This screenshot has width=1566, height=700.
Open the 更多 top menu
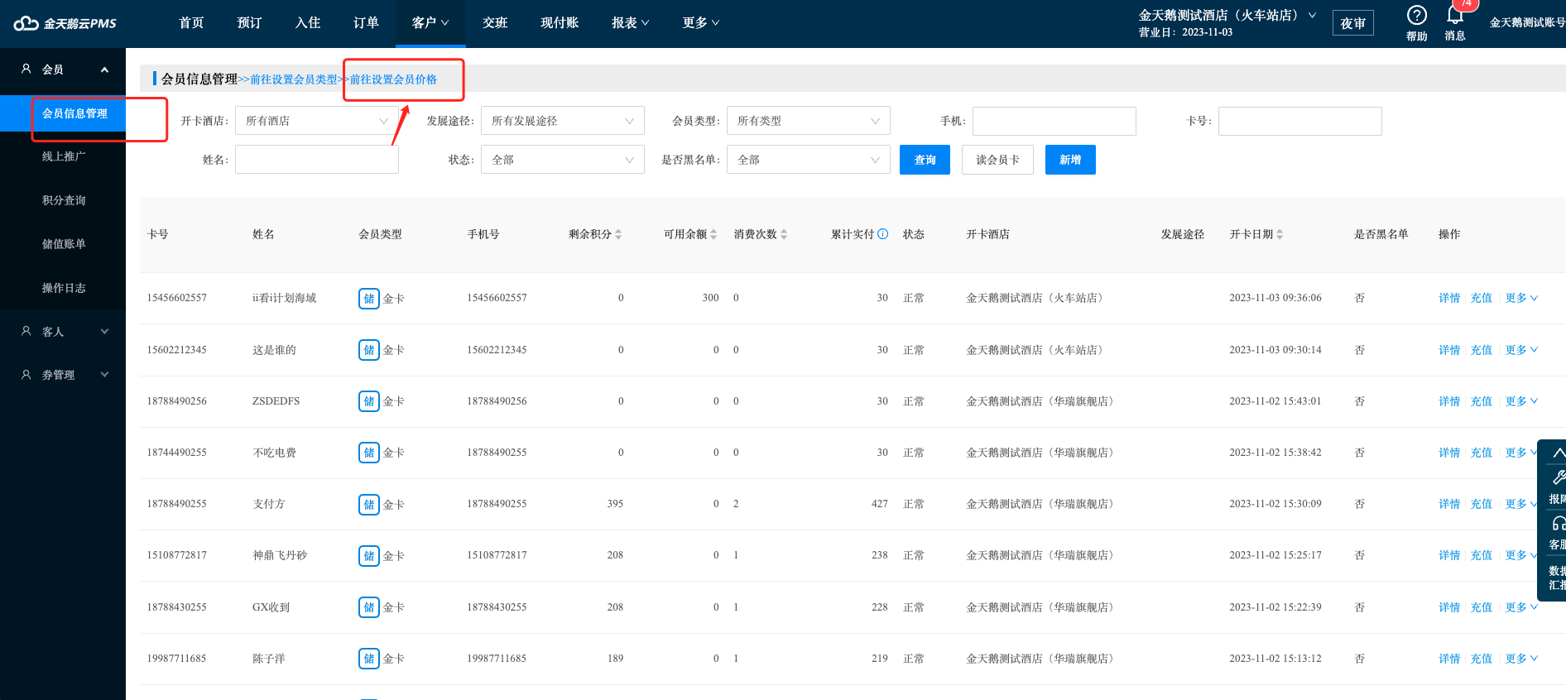[x=701, y=23]
